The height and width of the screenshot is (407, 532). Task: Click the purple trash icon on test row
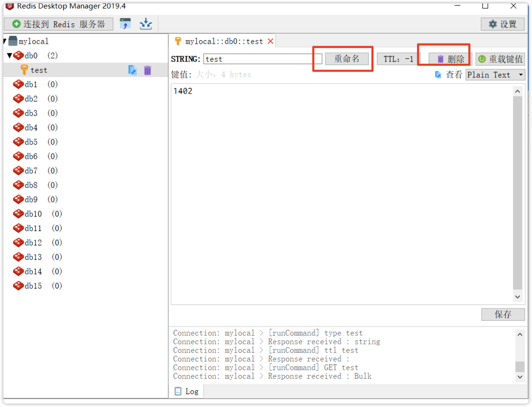[x=148, y=70]
